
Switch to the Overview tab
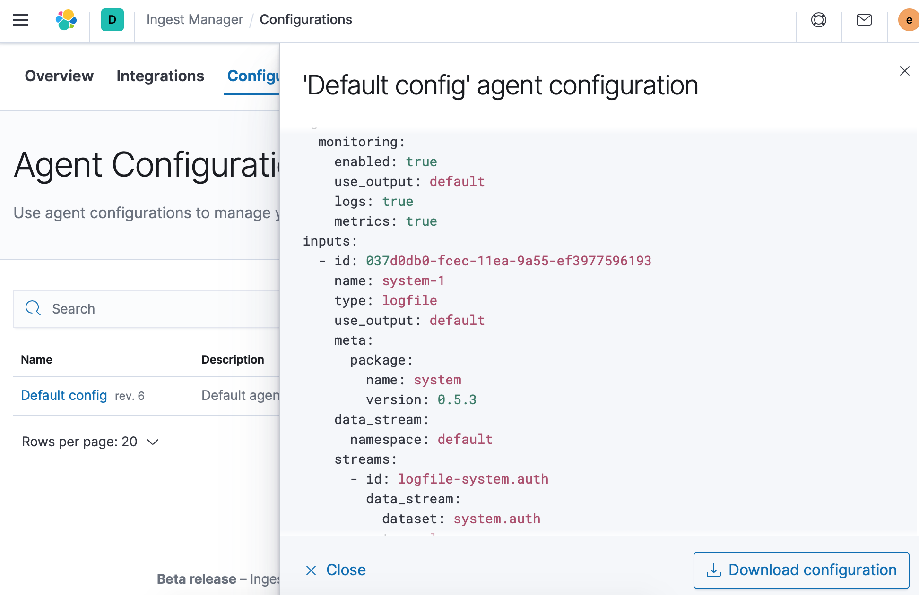click(x=59, y=76)
